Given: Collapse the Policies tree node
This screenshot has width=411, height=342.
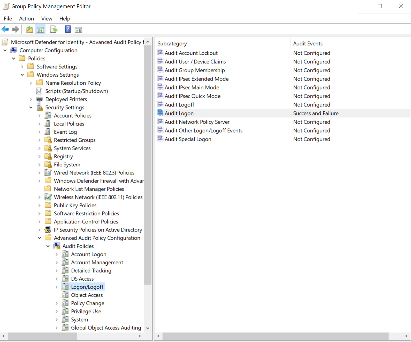Looking at the screenshot, I should [14, 59].
